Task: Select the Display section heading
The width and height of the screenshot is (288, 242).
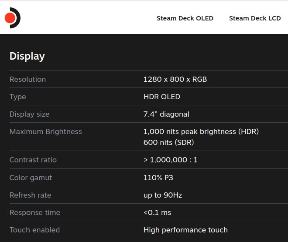Action: point(27,56)
